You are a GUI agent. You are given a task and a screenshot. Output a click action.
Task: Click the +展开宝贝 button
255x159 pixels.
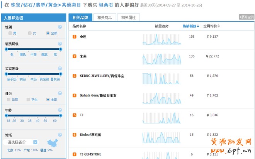tap(246, 17)
